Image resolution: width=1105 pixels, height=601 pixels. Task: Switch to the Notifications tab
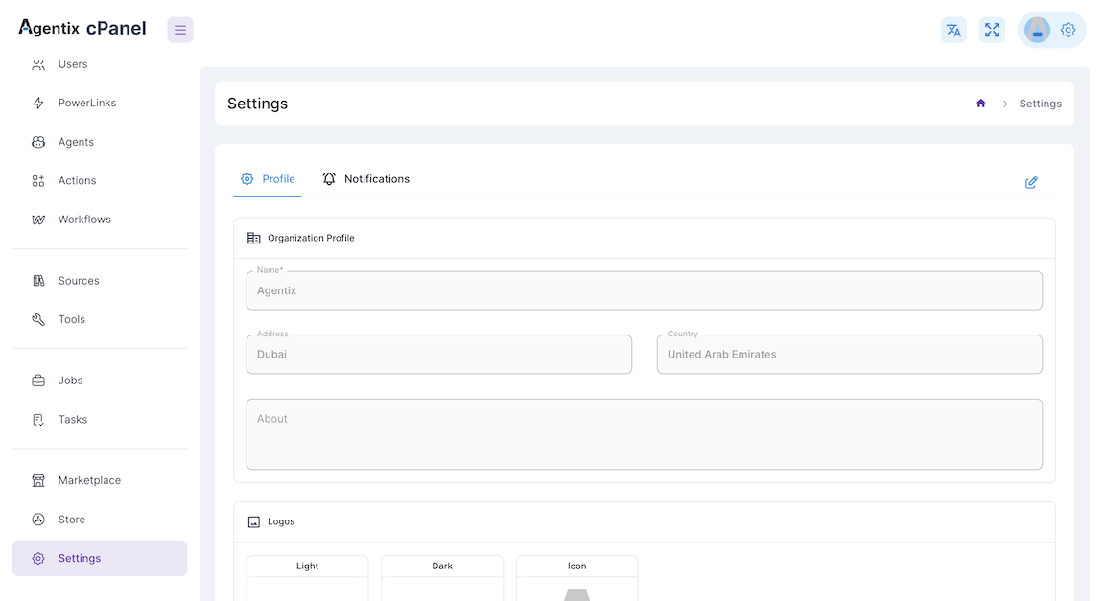click(365, 179)
